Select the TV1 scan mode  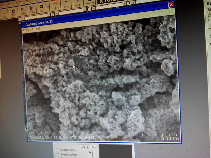click(13, 13)
